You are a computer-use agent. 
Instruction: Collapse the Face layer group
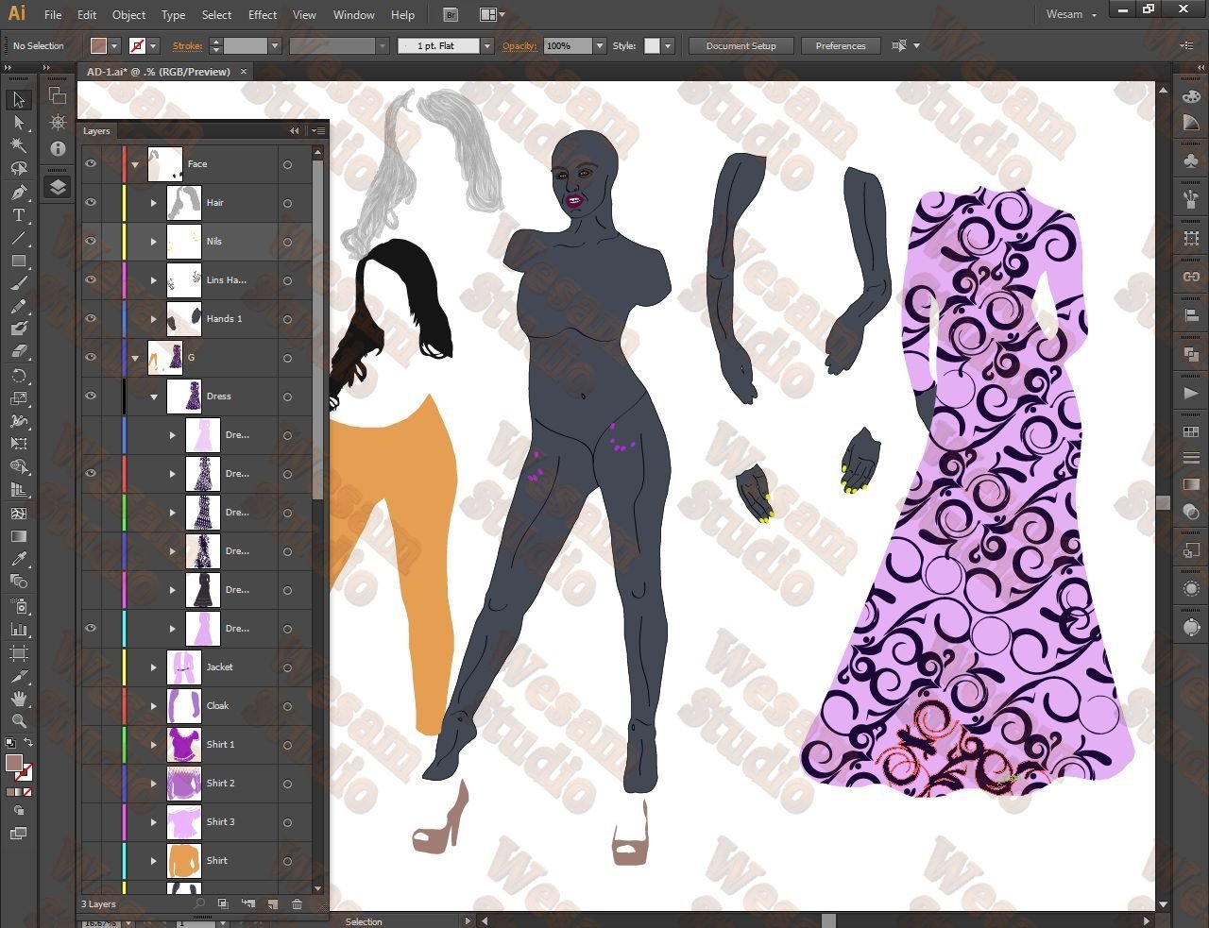point(135,164)
